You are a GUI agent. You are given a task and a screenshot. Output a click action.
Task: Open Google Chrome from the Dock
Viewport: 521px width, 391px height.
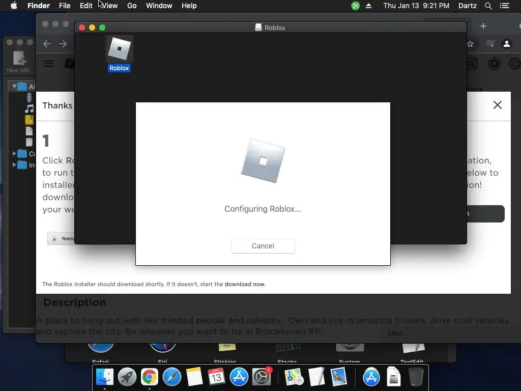point(150,377)
